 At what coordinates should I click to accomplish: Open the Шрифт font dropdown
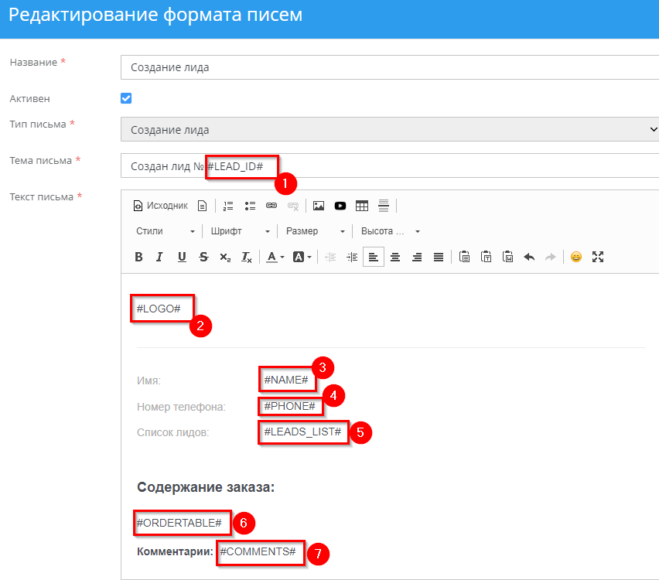click(x=241, y=231)
